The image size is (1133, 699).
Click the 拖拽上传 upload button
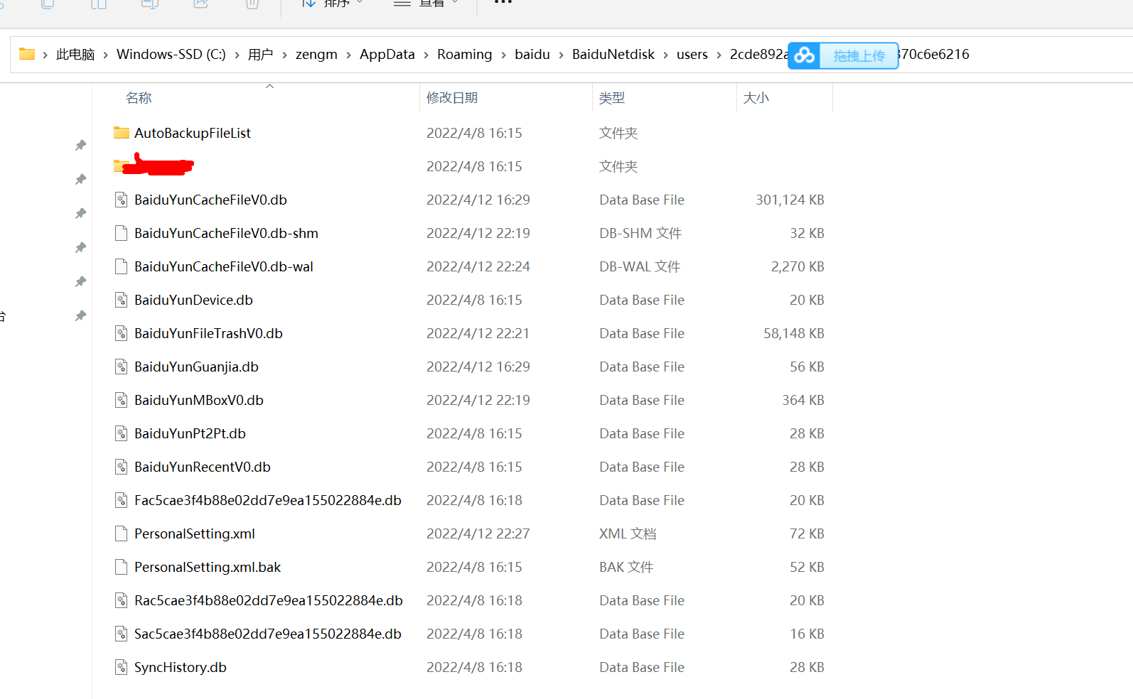[x=859, y=55]
